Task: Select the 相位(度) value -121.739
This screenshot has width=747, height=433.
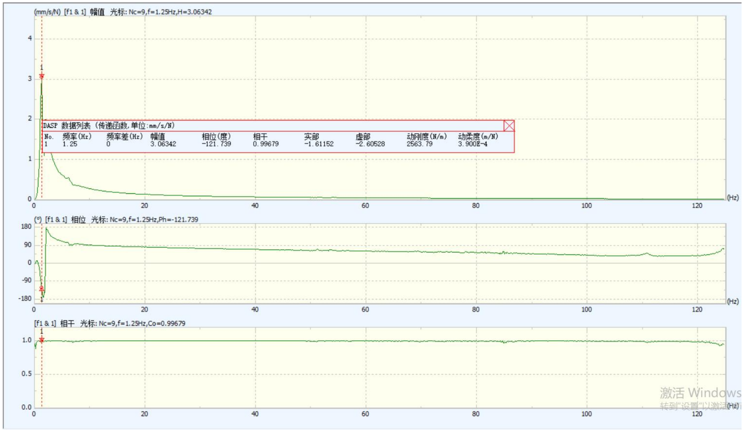Action: (x=216, y=144)
